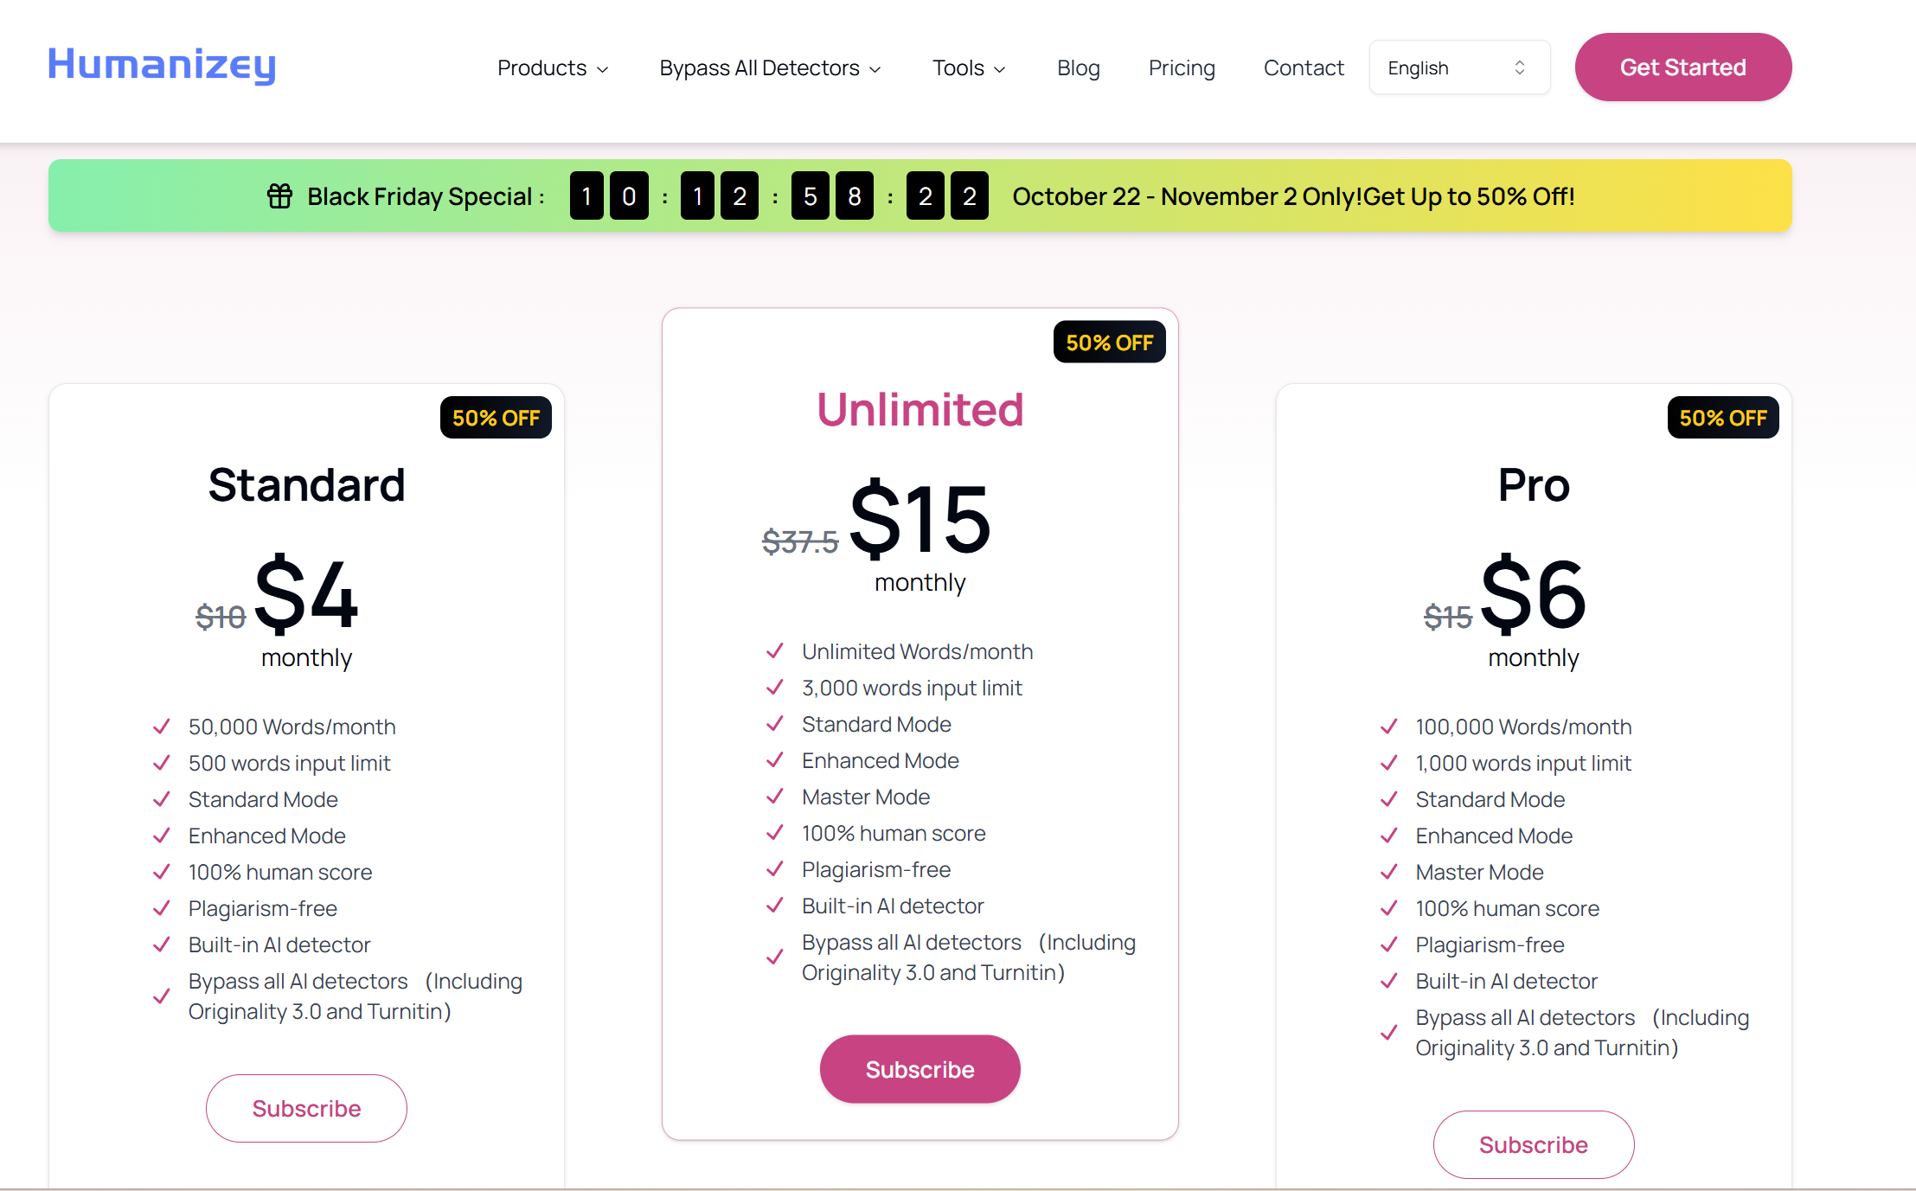Subscribe to the Unlimited plan
1916x1191 pixels.
(920, 1069)
